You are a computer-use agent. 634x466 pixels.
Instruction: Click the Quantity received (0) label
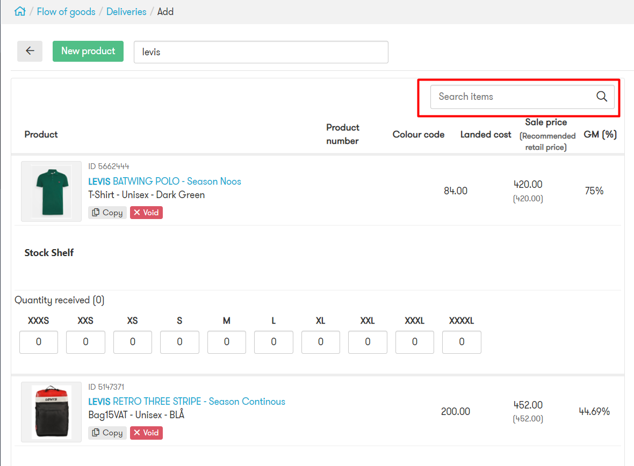pyautogui.click(x=60, y=300)
